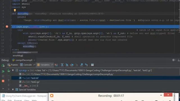Click the 'import shutil' code line
The width and height of the screenshot is (180, 101).
pyautogui.click(x=21, y=4)
